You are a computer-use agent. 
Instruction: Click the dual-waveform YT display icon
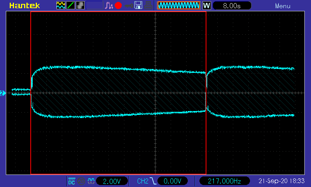click(61, 5)
